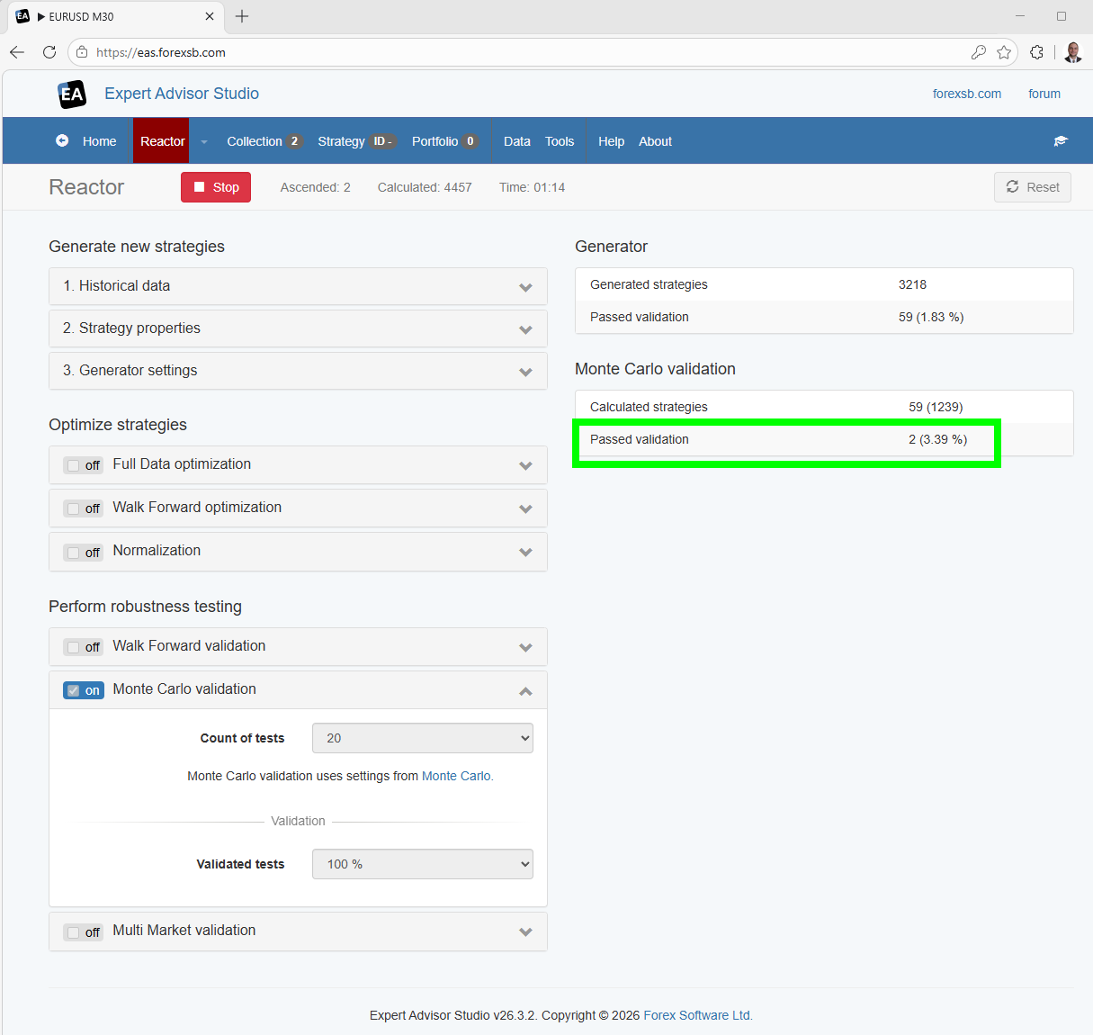The height and width of the screenshot is (1035, 1093).
Task: Click the graduation cap icon in navbar
Action: pyautogui.click(x=1061, y=141)
